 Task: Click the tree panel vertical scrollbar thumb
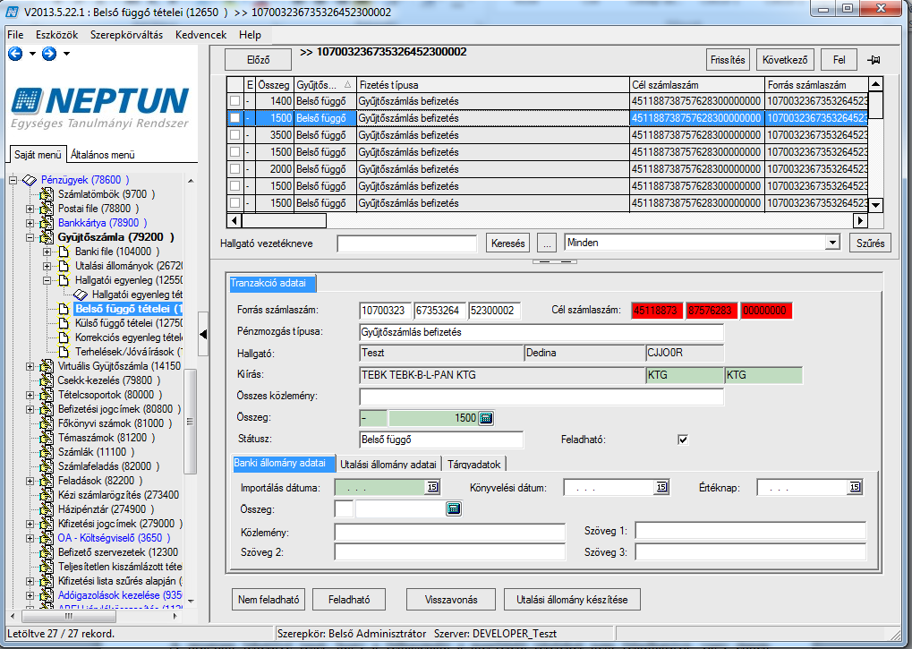[x=190, y=422]
